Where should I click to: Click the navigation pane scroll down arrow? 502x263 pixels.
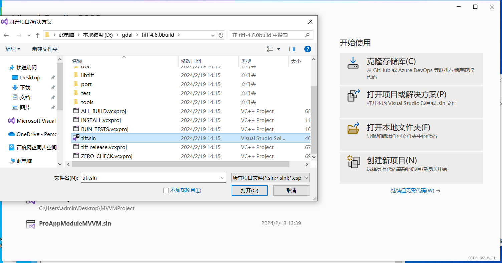click(60, 164)
